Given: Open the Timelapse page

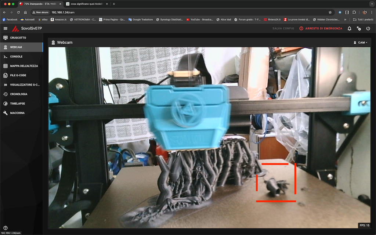Looking at the screenshot, I should click(x=18, y=104).
